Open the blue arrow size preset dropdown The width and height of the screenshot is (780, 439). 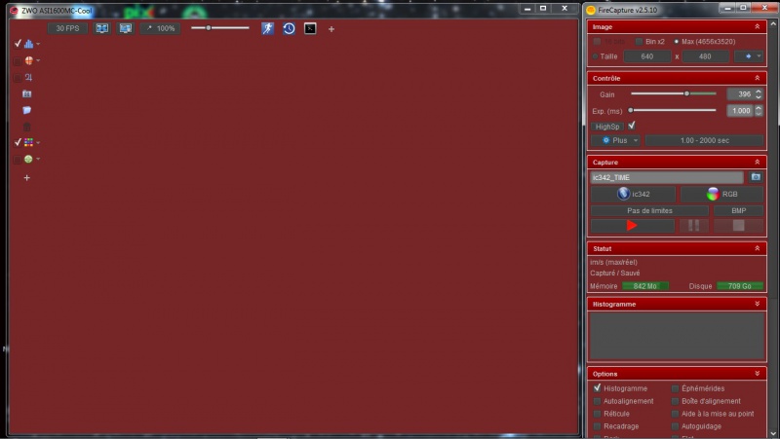tap(749, 56)
